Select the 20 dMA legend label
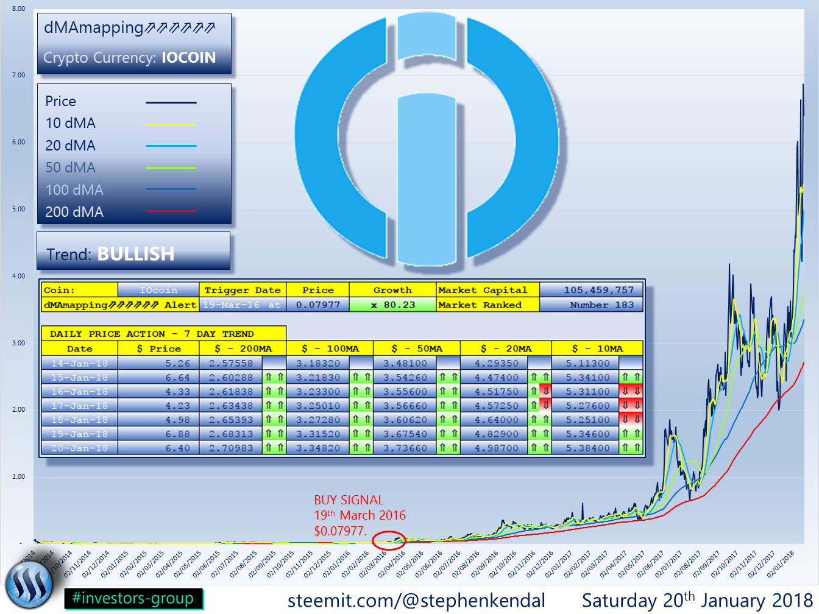The width and height of the screenshot is (819, 614). coord(70,146)
